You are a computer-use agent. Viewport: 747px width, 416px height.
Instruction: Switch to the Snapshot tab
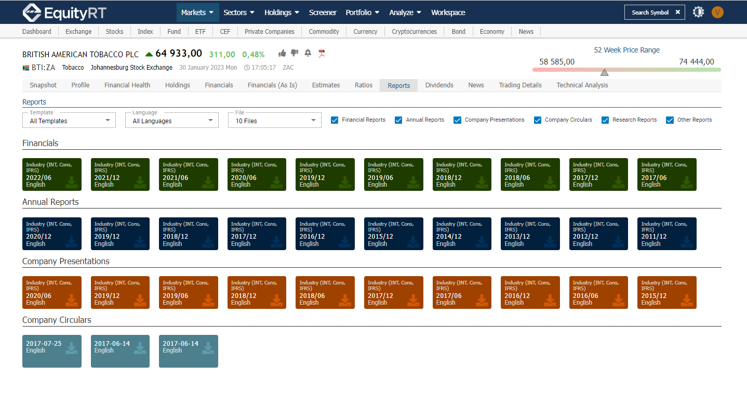(x=43, y=85)
